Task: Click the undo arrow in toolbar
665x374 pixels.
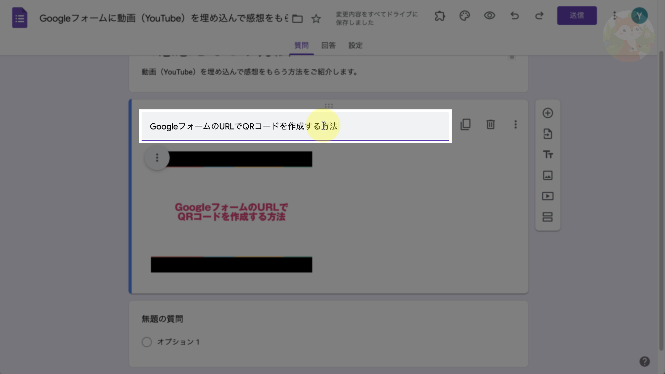Action: [515, 15]
